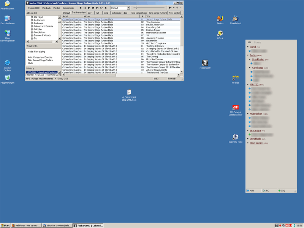Click the playlist vertical scrollbar down arrow
The height and width of the screenshot is (228, 304).
click(182, 72)
